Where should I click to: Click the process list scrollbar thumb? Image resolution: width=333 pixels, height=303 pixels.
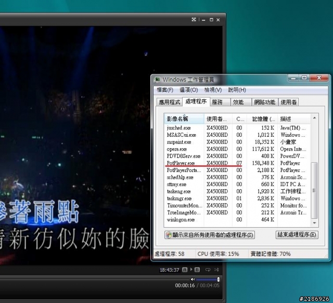(314, 190)
